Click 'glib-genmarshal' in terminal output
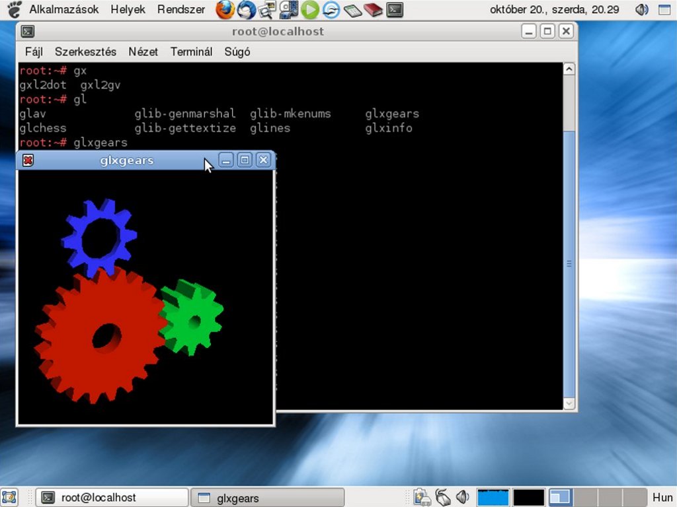The height and width of the screenshot is (507, 677). (185, 114)
